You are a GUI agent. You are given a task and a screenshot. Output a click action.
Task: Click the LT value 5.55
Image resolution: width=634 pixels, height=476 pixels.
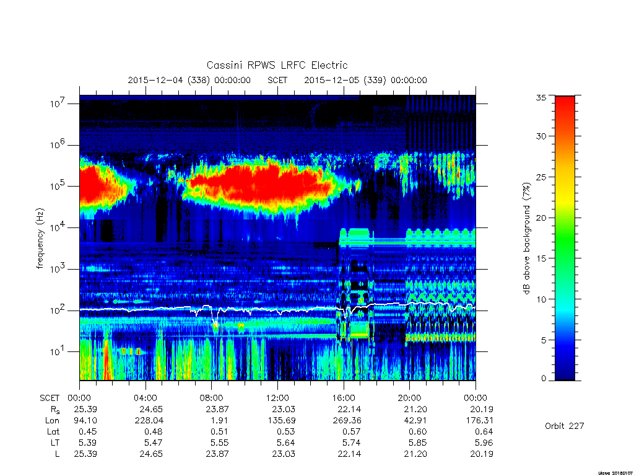(x=219, y=443)
